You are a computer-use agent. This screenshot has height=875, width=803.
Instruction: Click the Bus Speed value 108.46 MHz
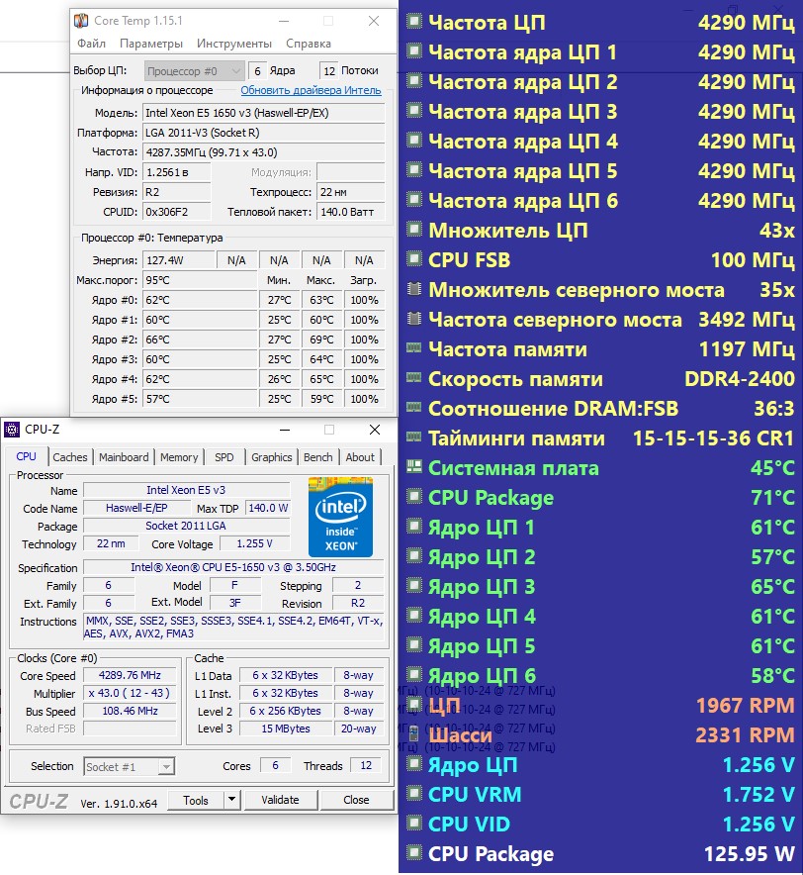coord(130,711)
